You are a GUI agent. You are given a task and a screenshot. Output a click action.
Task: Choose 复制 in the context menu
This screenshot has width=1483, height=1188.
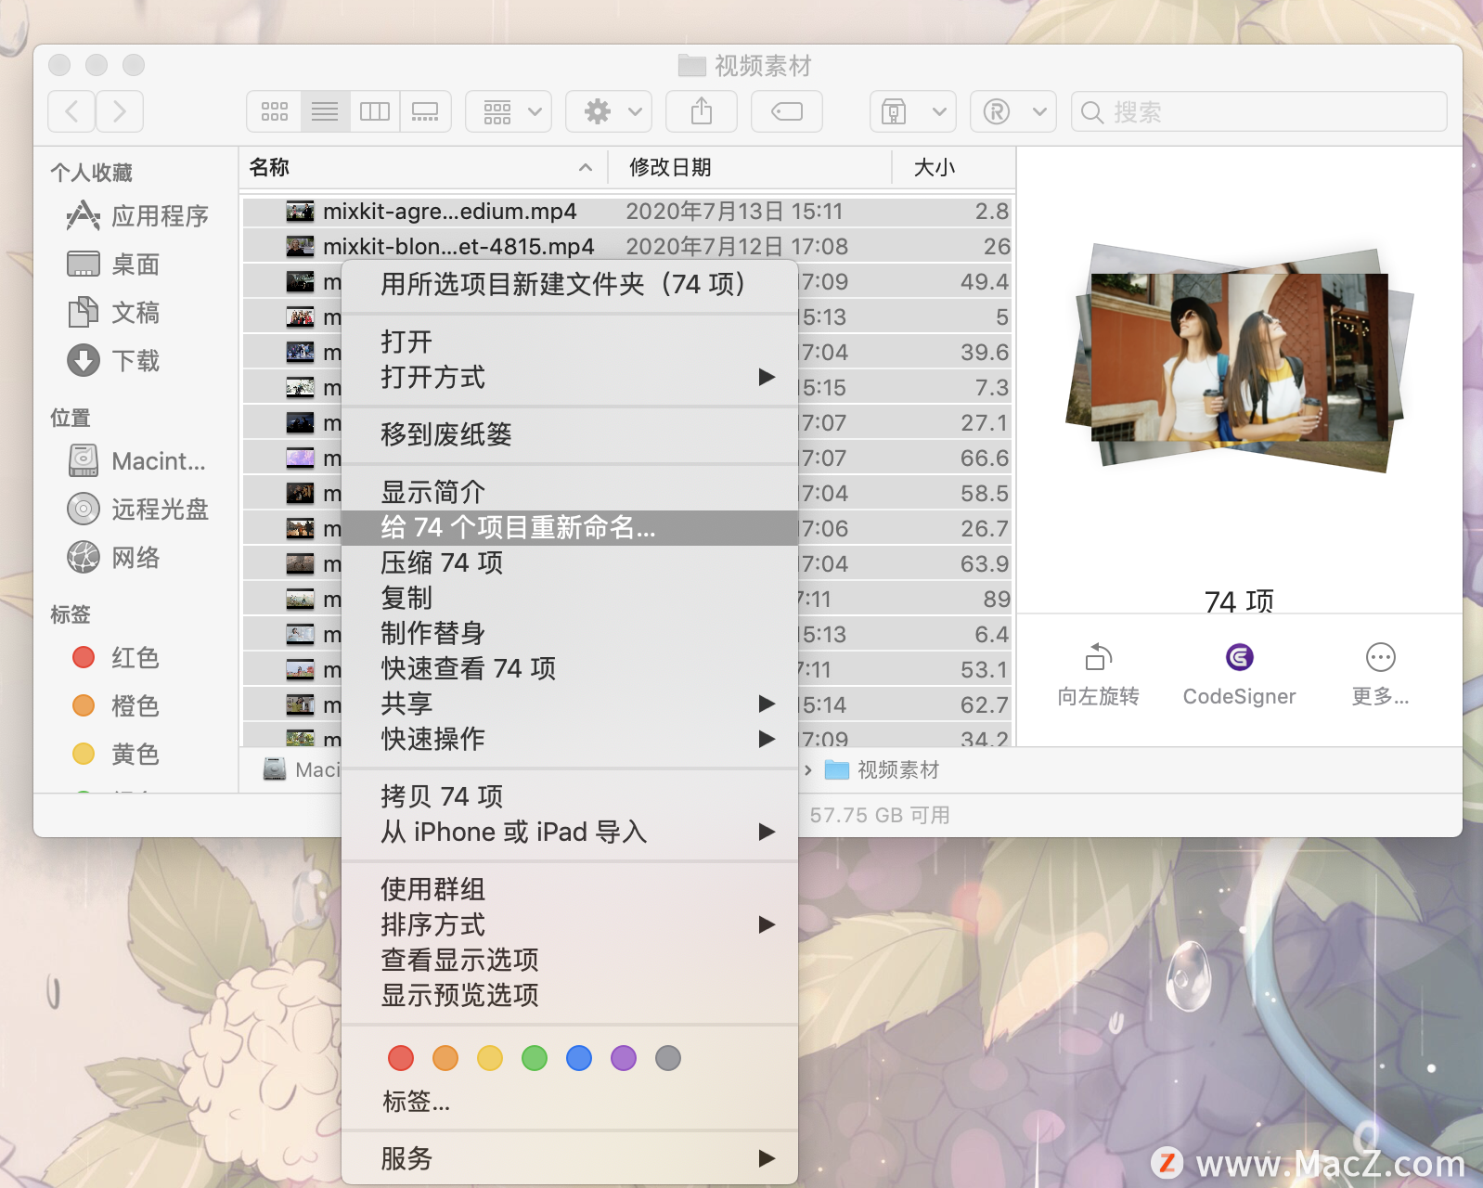tap(570, 598)
